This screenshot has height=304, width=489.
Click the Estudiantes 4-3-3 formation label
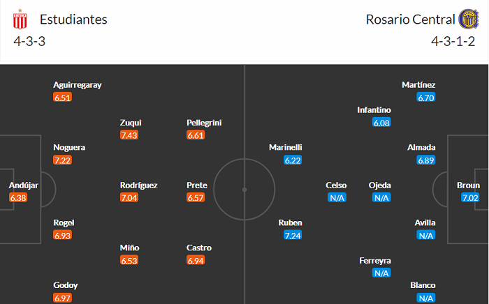29,40
